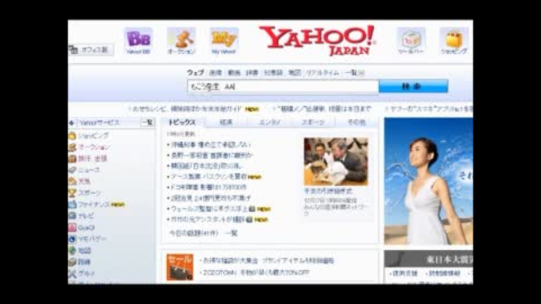Click the woman banner advertisement
The width and height of the screenshot is (541, 304).
[428, 181]
